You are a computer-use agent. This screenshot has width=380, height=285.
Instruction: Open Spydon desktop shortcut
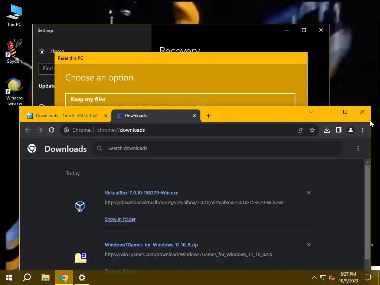point(14,51)
